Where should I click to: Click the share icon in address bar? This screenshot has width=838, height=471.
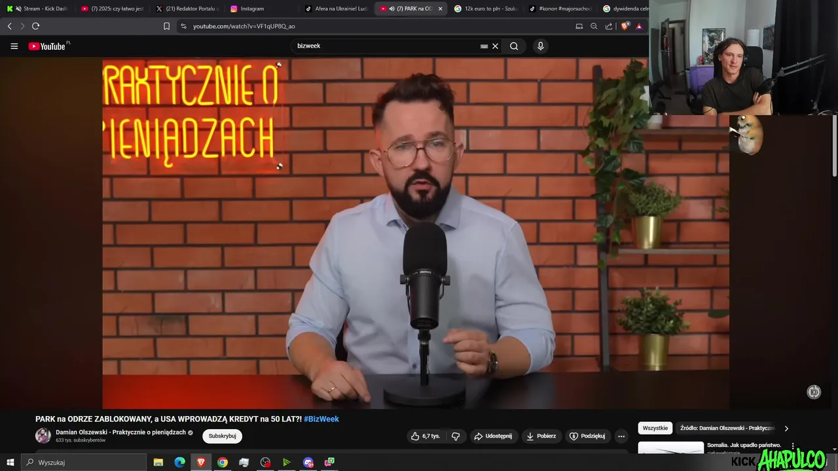point(609,26)
